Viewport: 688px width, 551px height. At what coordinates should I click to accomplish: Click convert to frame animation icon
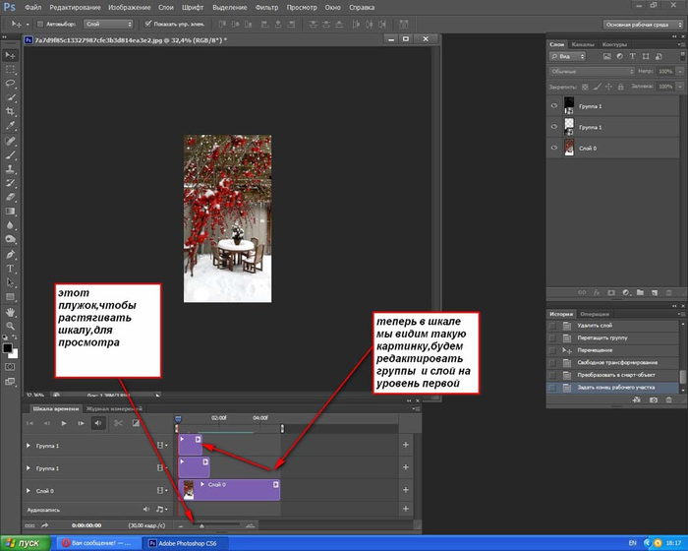29,525
